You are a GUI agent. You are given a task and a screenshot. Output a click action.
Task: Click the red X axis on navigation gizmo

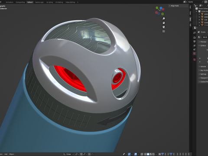(163, 9)
